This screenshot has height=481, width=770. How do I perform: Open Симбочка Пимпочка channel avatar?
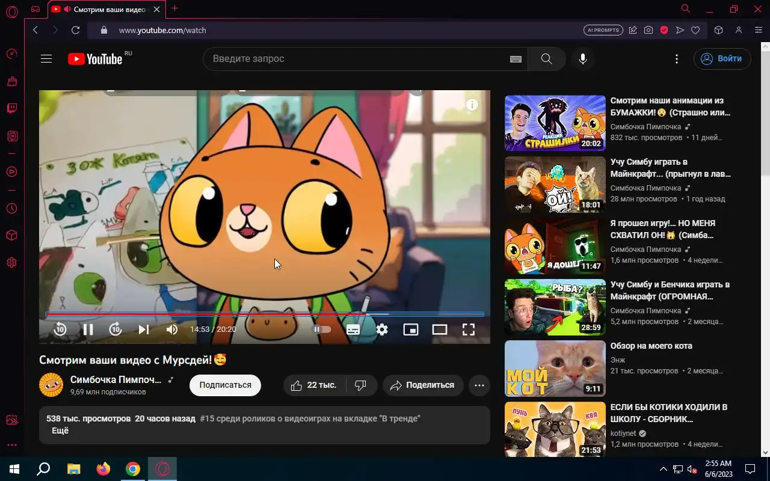51,385
